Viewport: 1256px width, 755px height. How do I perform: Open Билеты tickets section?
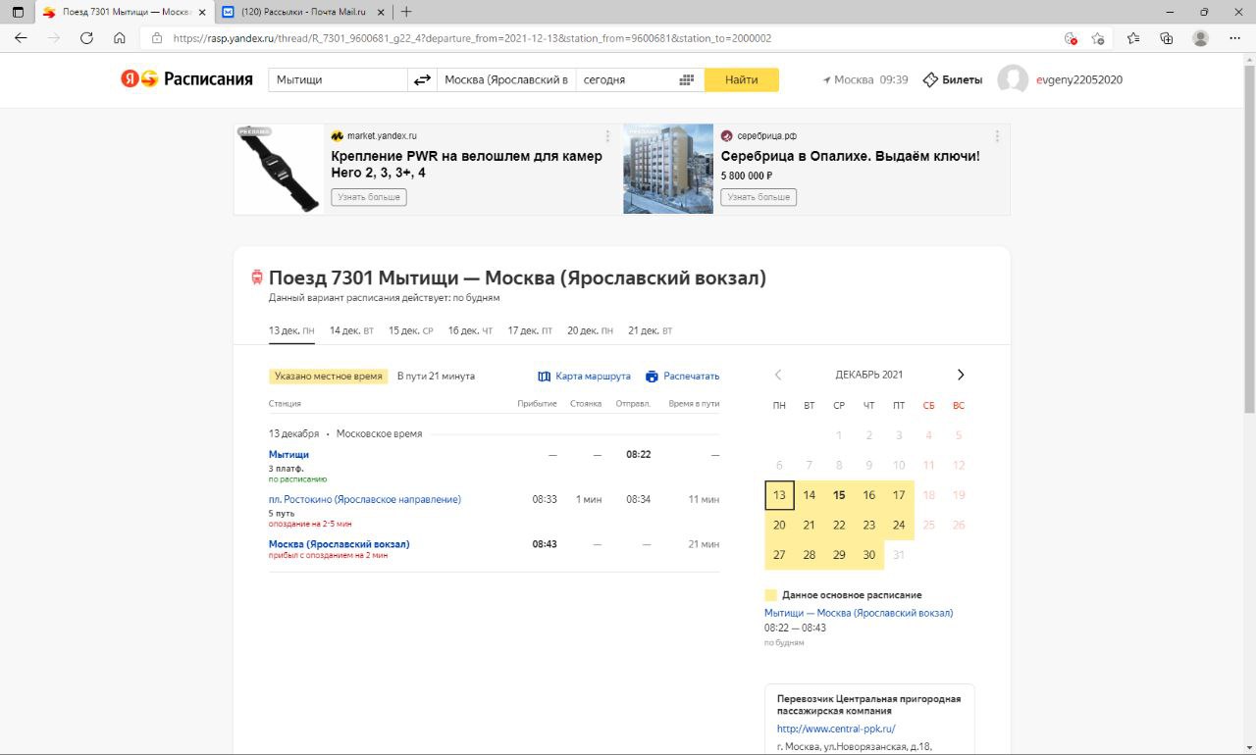(x=953, y=80)
